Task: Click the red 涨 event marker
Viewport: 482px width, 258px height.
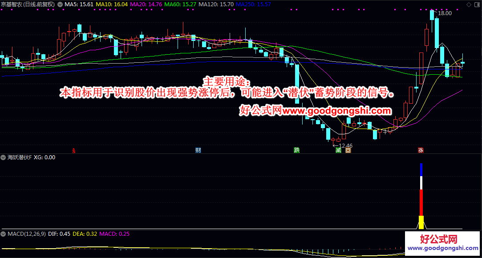Action: point(421,150)
